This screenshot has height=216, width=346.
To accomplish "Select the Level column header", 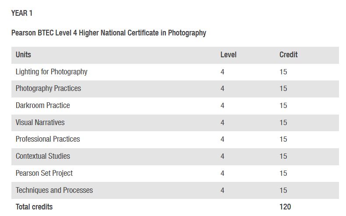I will click(228, 55).
